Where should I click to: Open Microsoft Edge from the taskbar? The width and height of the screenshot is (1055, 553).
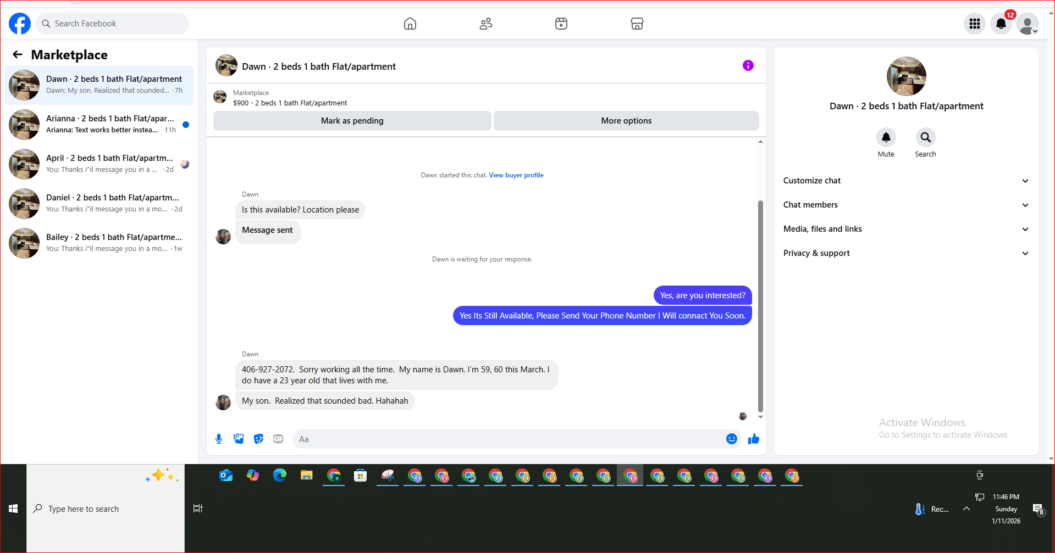[x=280, y=476]
